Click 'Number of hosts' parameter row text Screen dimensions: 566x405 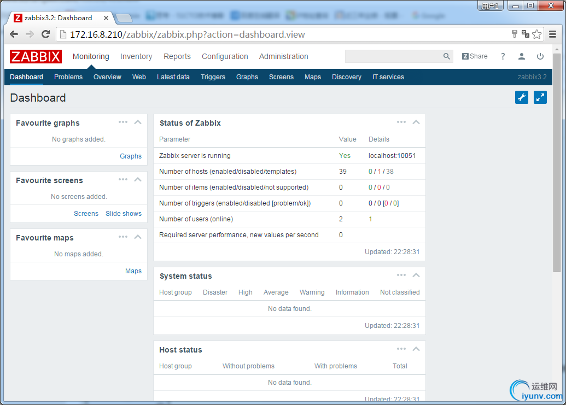[x=228, y=171]
